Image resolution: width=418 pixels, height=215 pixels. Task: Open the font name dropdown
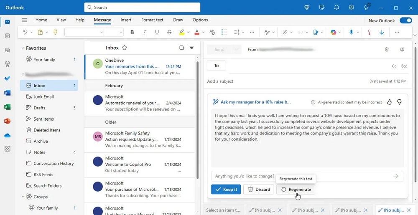point(84,32)
